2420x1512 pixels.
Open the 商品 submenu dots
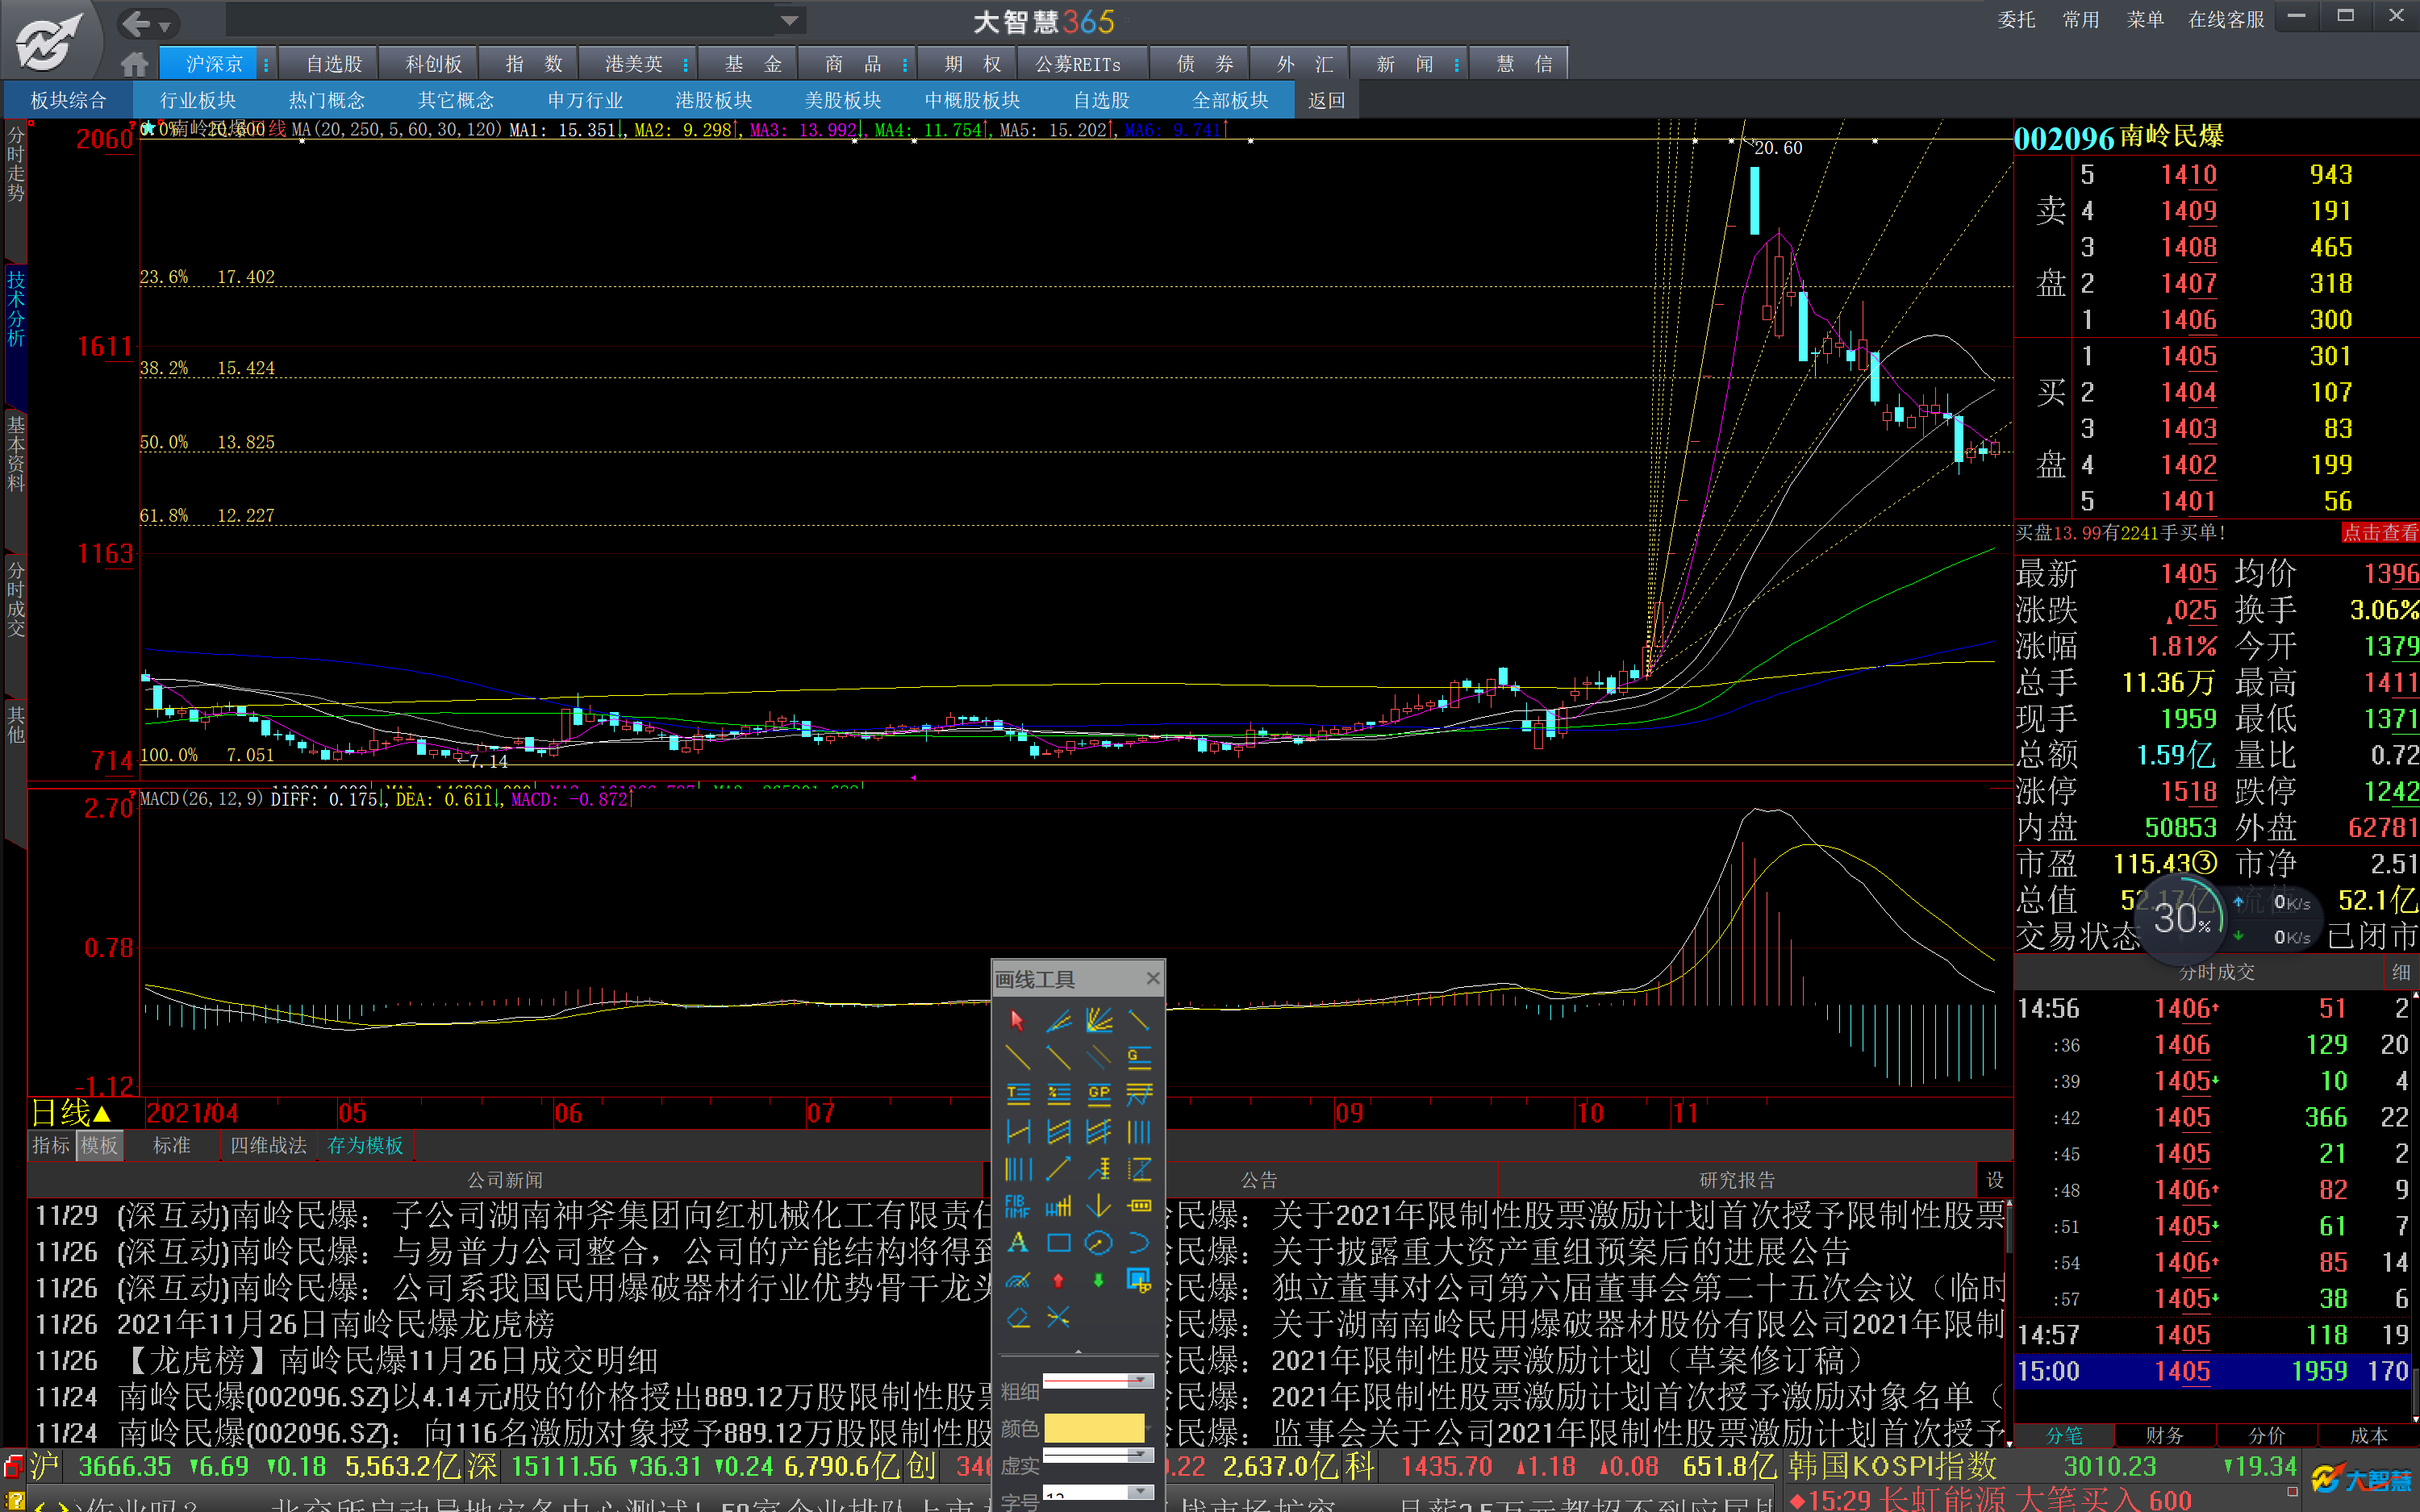(x=904, y=64)
